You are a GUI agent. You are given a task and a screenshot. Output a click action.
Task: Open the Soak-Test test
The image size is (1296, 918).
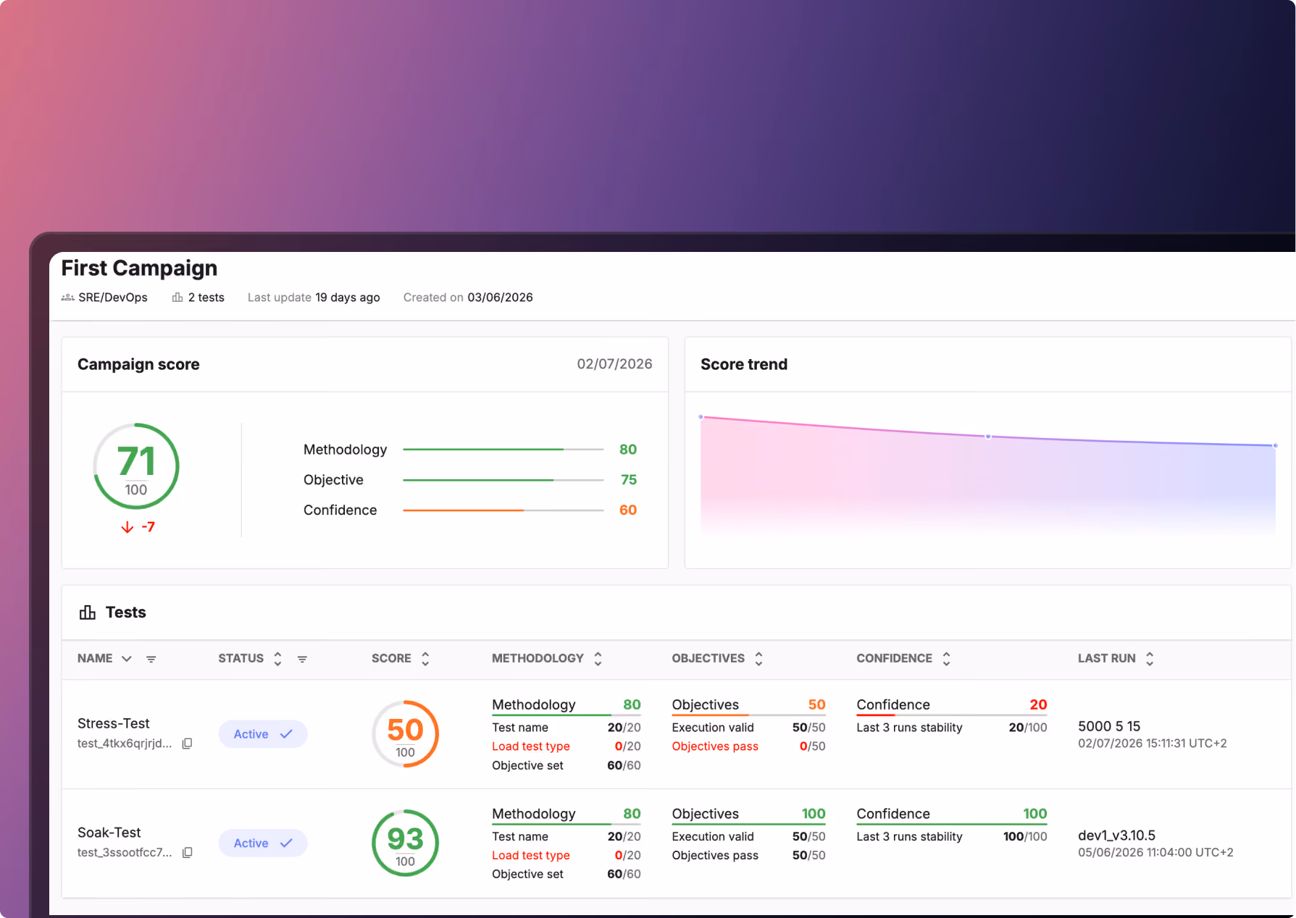pos(109,833)
